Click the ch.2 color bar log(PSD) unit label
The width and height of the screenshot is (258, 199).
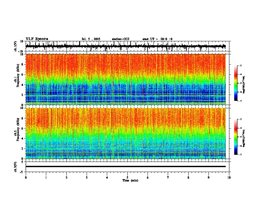coord(244,138)
